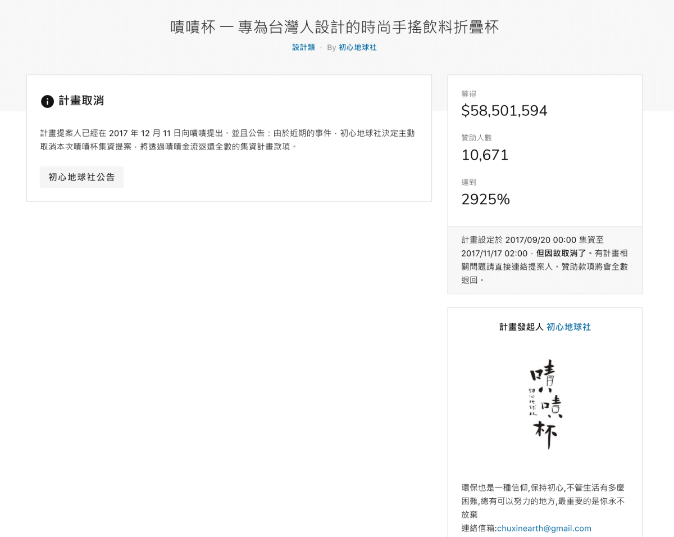Click the 贊助人數 label
Image resolution: width=674 pixels, height=537 pixels.
pyautogui.click(x=476, y=138)
